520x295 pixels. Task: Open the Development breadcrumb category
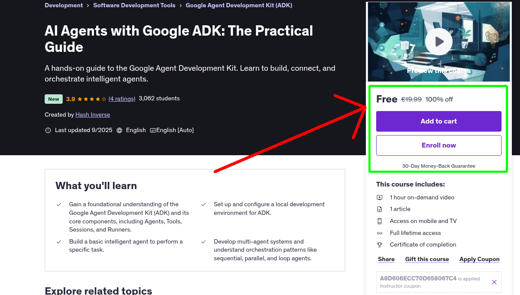[x=64, y=5]
